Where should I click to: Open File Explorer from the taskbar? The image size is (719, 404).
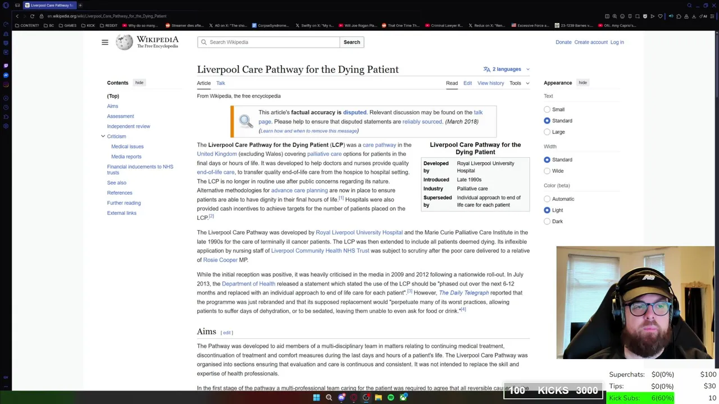tap(379, 397)
